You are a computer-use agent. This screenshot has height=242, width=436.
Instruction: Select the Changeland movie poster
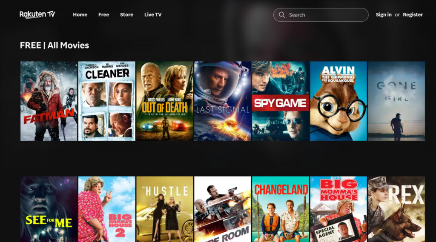[x=280, y=209]
